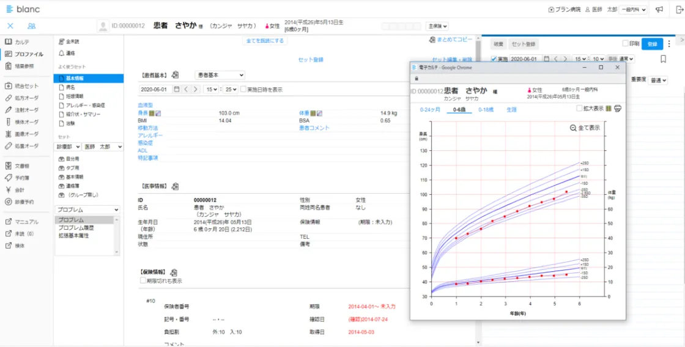Image resolution: width=685 pixels, height=347 pixels.
Task: Open 診療予約 in the sidebar
Action: (x=20, y=202)
